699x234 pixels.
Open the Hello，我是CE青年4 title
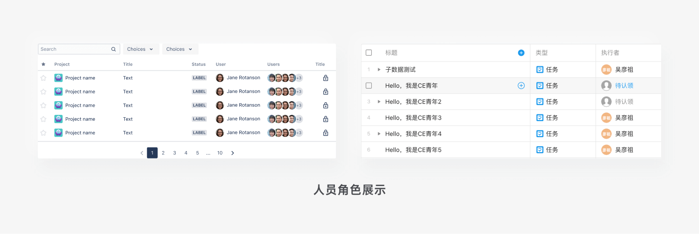[x=413, y=134]
